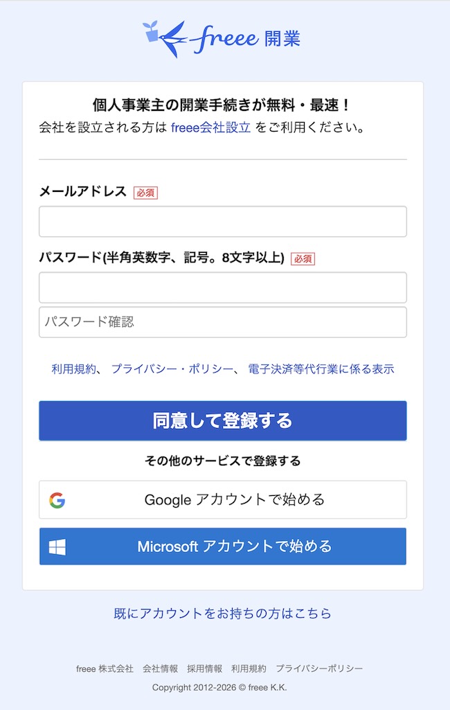Click the freee 開業 swallow logo

coord(222,39)
